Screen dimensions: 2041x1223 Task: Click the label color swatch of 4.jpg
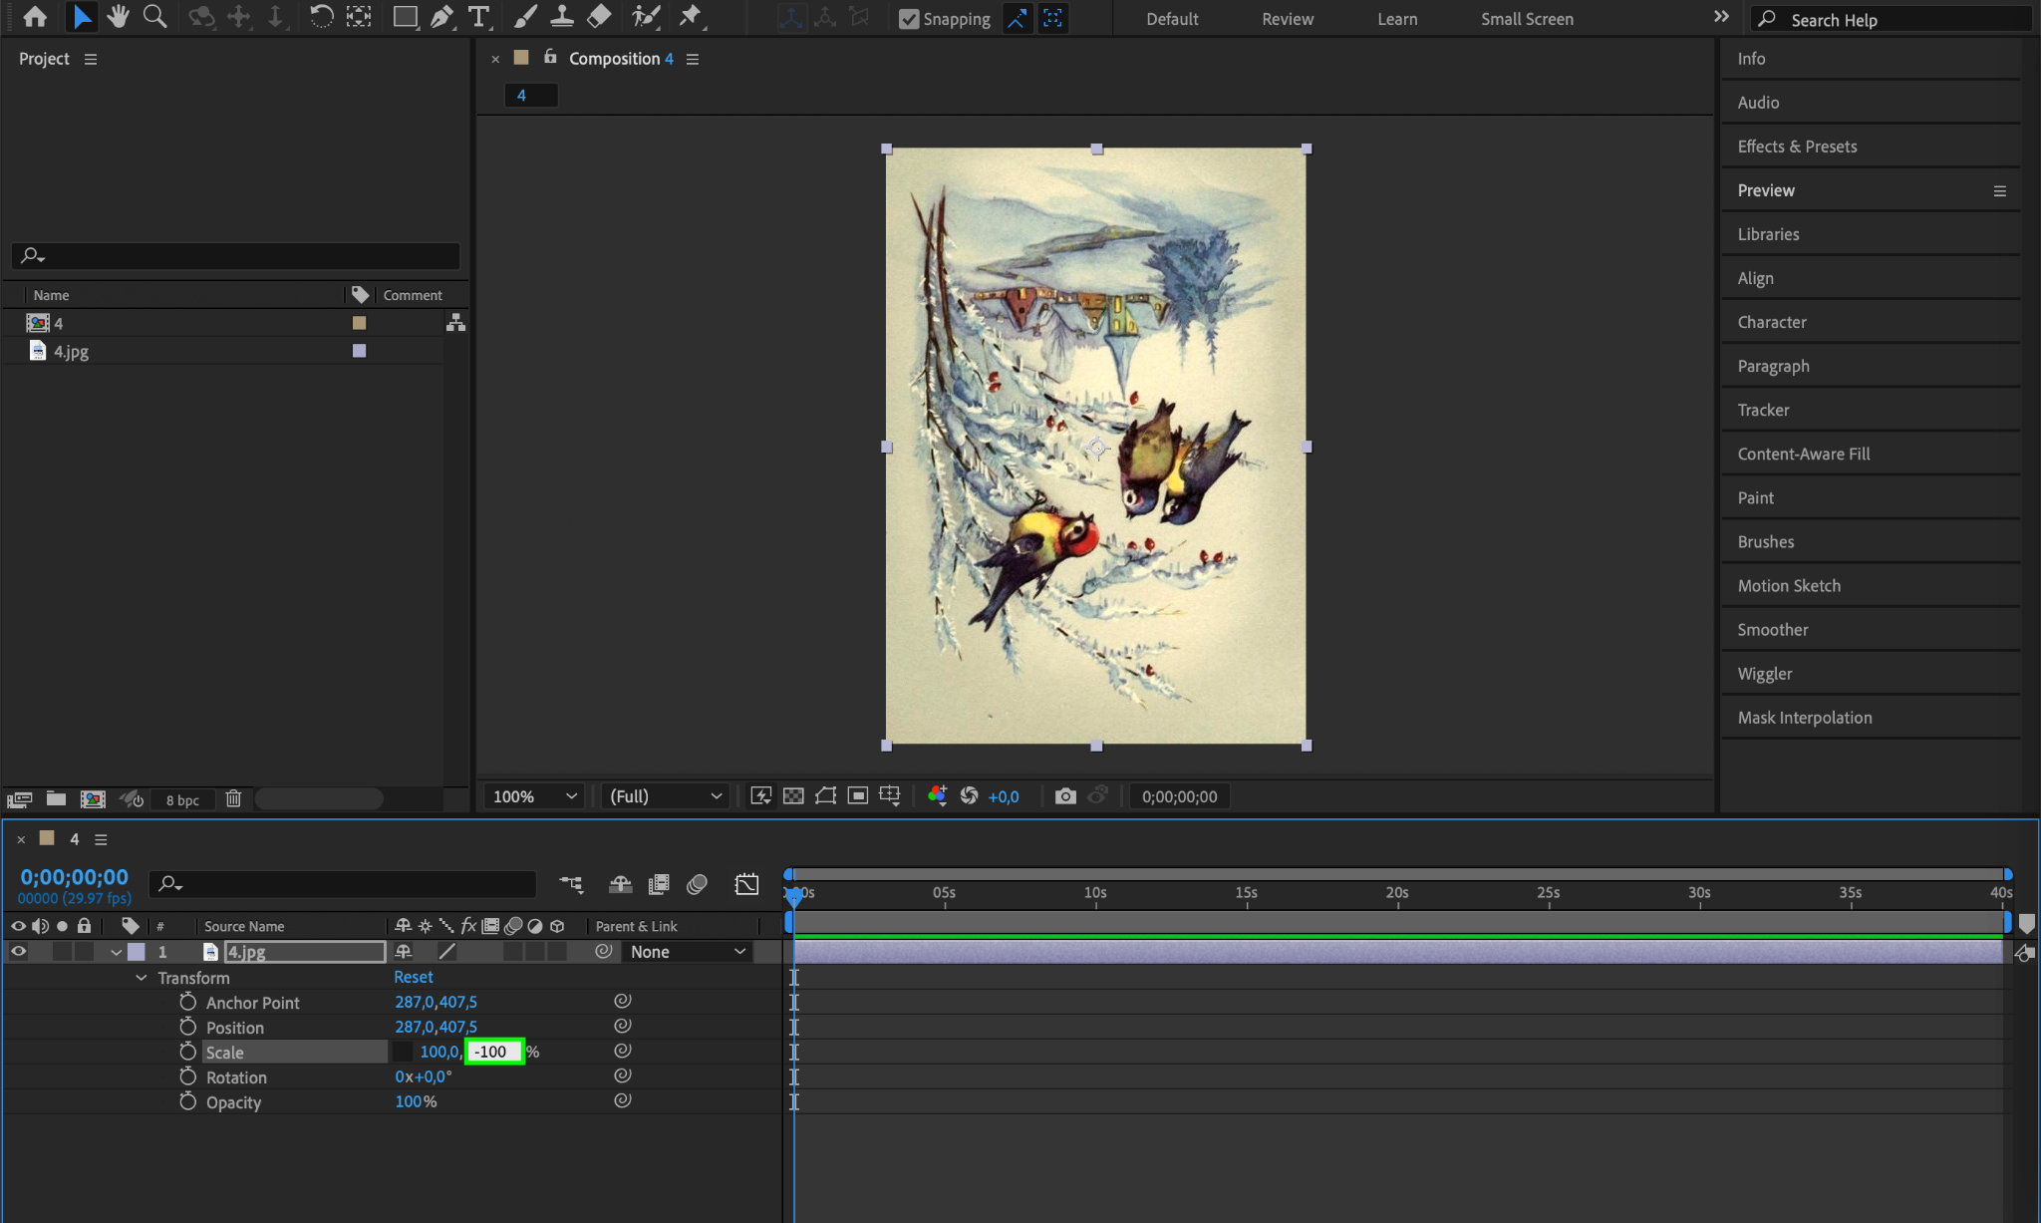coord(359,351)
